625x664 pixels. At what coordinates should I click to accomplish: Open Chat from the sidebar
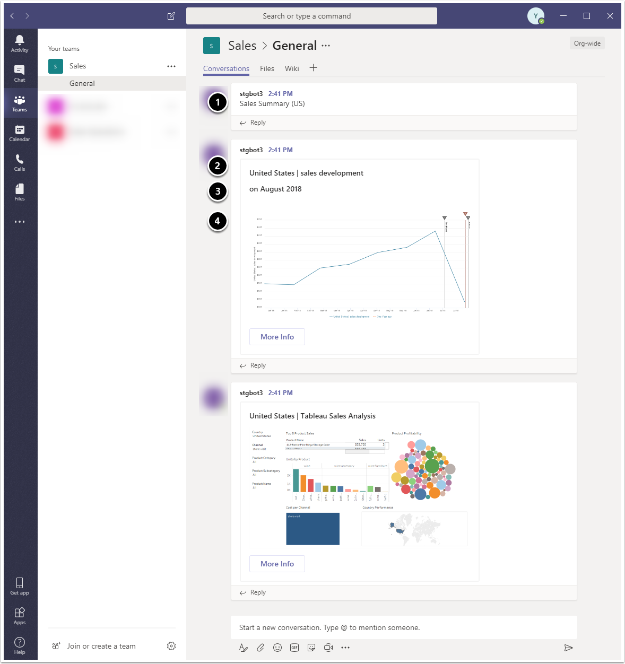20,73
